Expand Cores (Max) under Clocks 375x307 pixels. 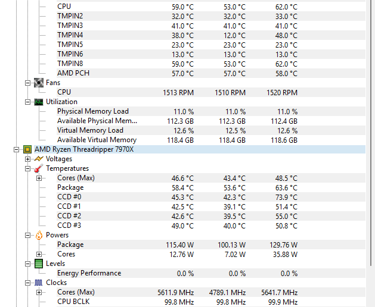39,292
